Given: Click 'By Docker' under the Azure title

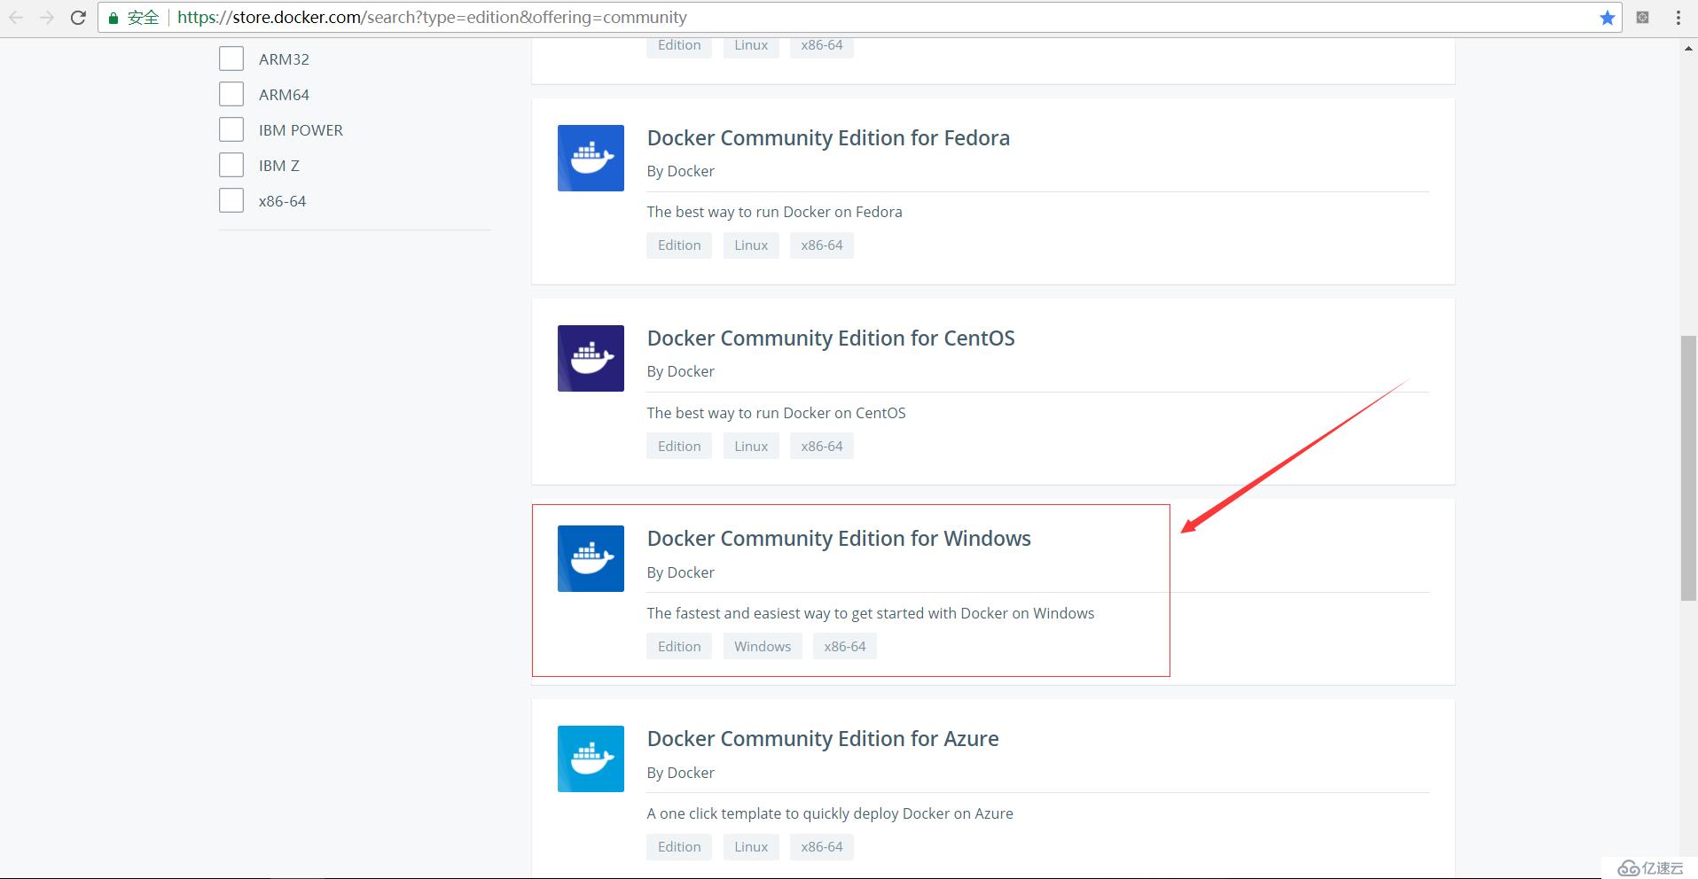Looking at the screenshot, I should point(680,773).
